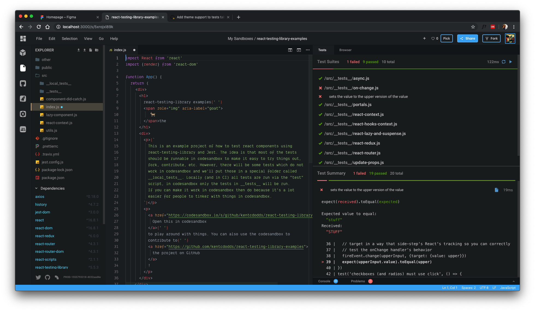
Task: Open the failing test file via file icon
Action: [497, 190]
